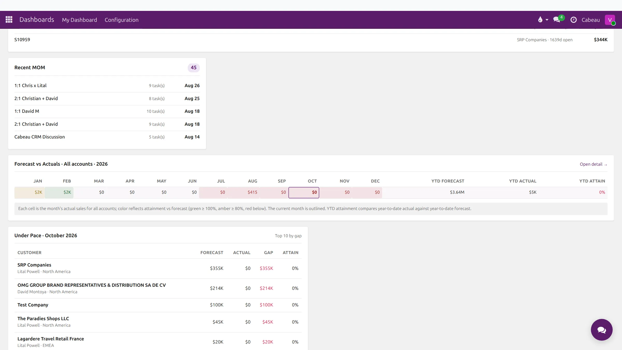Switch company via Cabeau label
Screen dimensions: 622x350
coord(591,20)
